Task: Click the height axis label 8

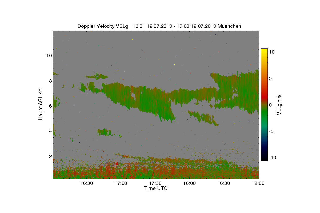Action: click(x=50, y=81)
